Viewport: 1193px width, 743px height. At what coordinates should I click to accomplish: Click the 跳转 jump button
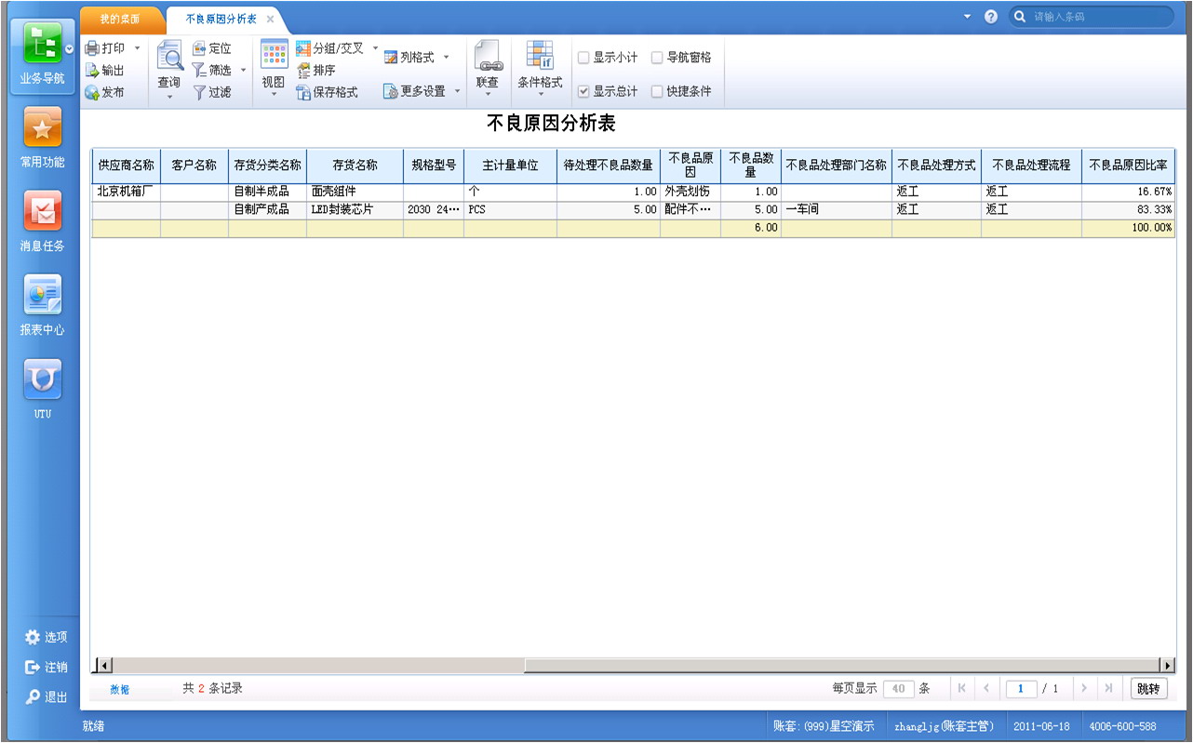coord(1148,688)
